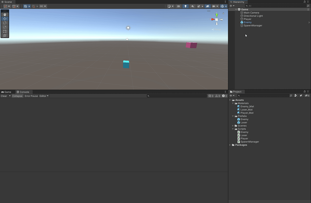Click the create (+) icon in Hierarchy
This screenshot has width=311, height=203.
pyautogui.click(x=231, y=5)
